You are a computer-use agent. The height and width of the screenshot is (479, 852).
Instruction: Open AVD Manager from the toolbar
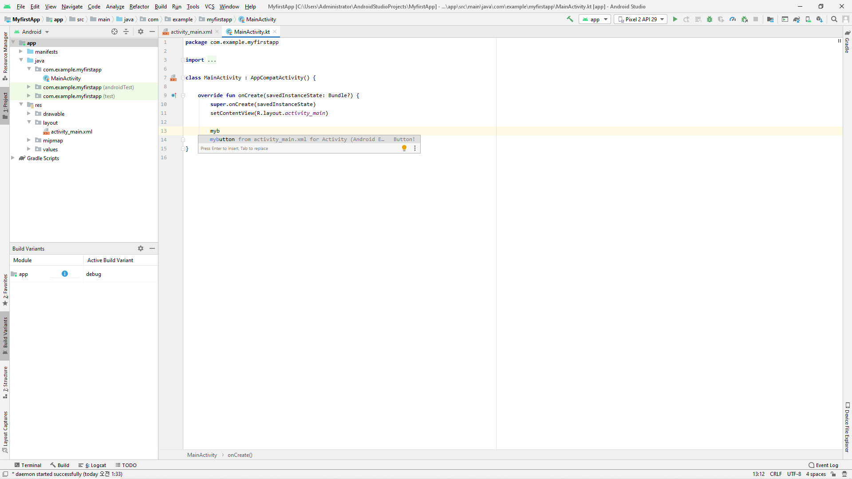click(x=808, y=19)
